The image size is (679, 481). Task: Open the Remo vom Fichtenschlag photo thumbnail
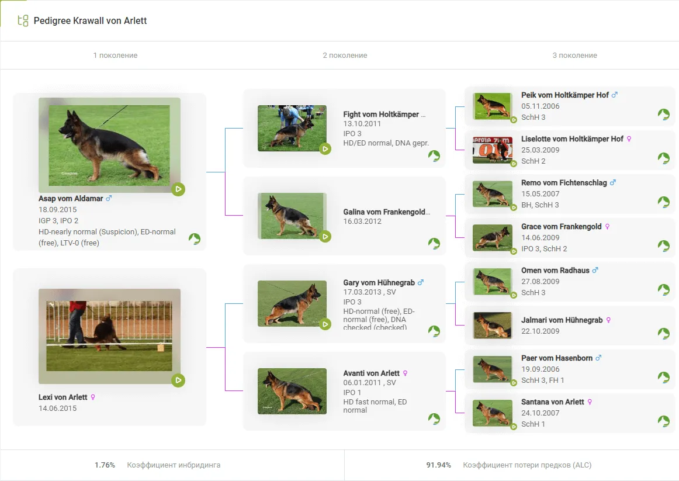pos(492,194)
